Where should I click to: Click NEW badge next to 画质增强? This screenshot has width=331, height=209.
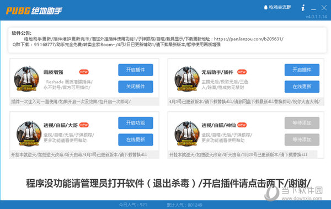pyautogui.click(x=84, y=72)
